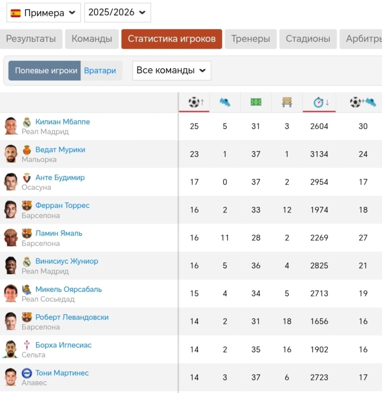Screen dimensions: 382x393
Task: Go to the Стадионы tab
Action: click(x=308, y=39)
